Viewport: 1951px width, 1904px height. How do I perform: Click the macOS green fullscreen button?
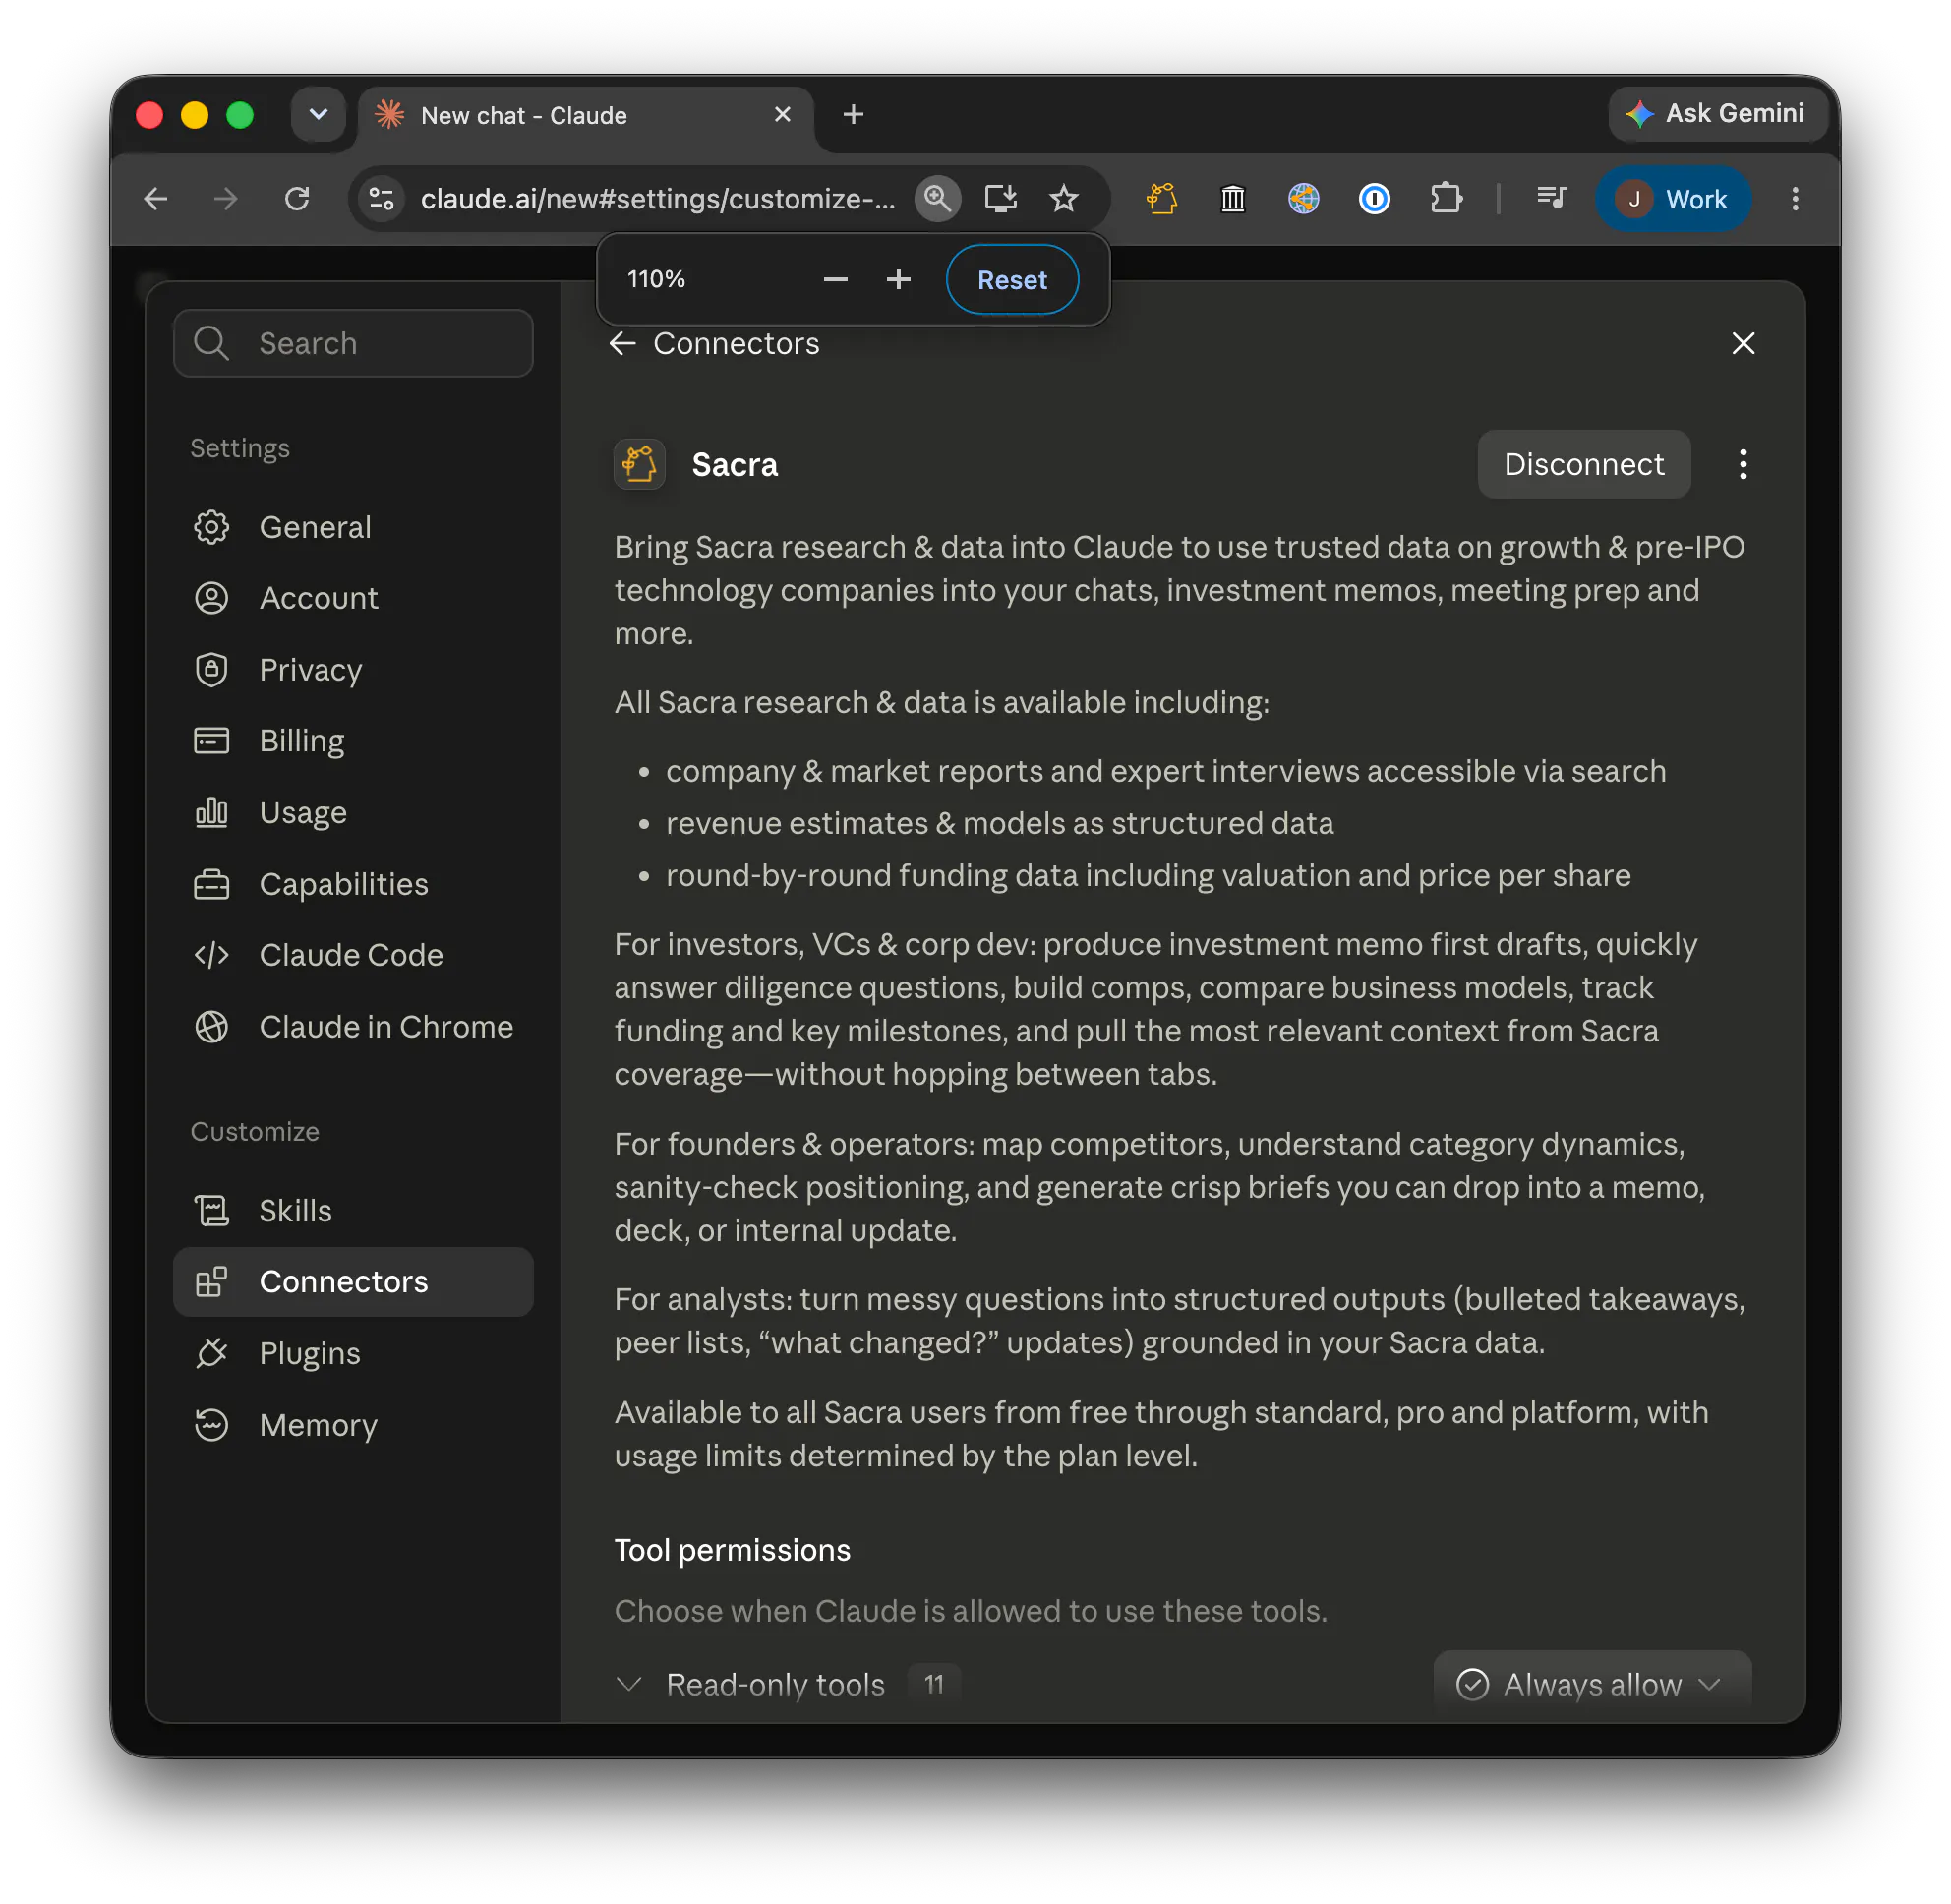point(240,115)
